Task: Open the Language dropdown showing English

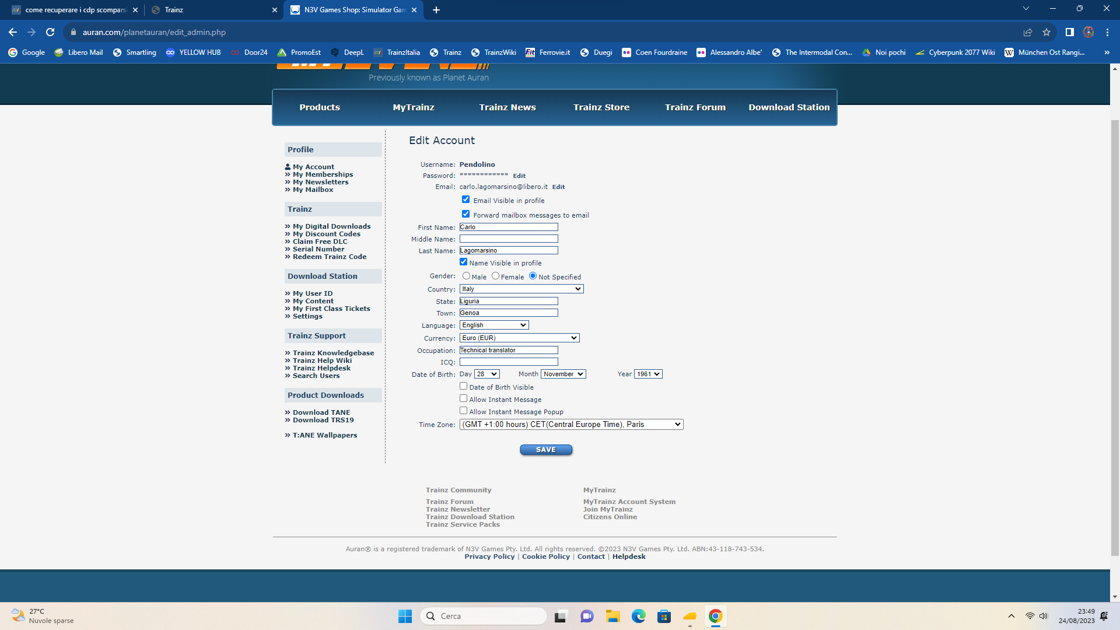Action: point(494,325)
